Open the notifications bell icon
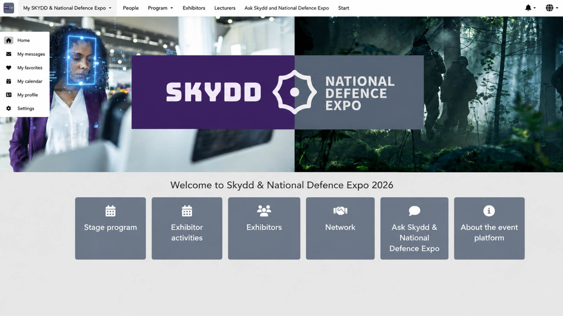The height and width of the screenshot is (316, 563). pyautogui.click(x=528, y=8)
